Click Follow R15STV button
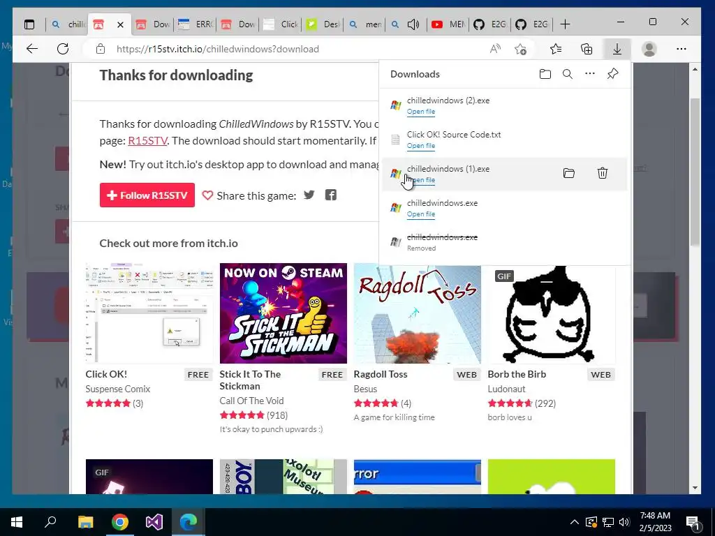This screenshot has height=536, width=715. 147,195
